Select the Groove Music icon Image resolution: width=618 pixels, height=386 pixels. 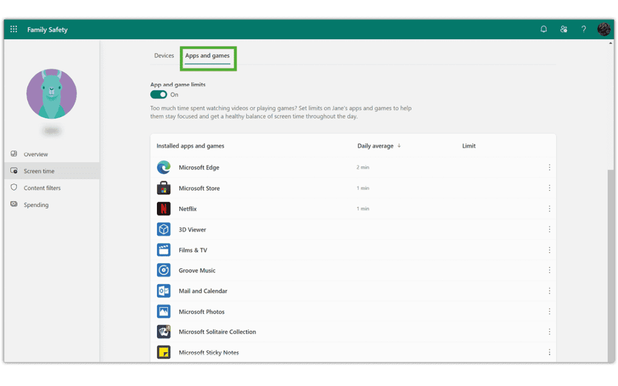point(164,270)
